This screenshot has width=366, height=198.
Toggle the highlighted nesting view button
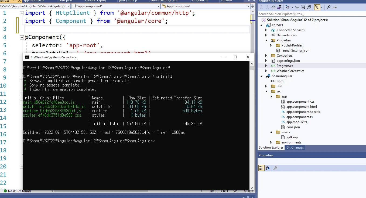click(x=317, y=8)
